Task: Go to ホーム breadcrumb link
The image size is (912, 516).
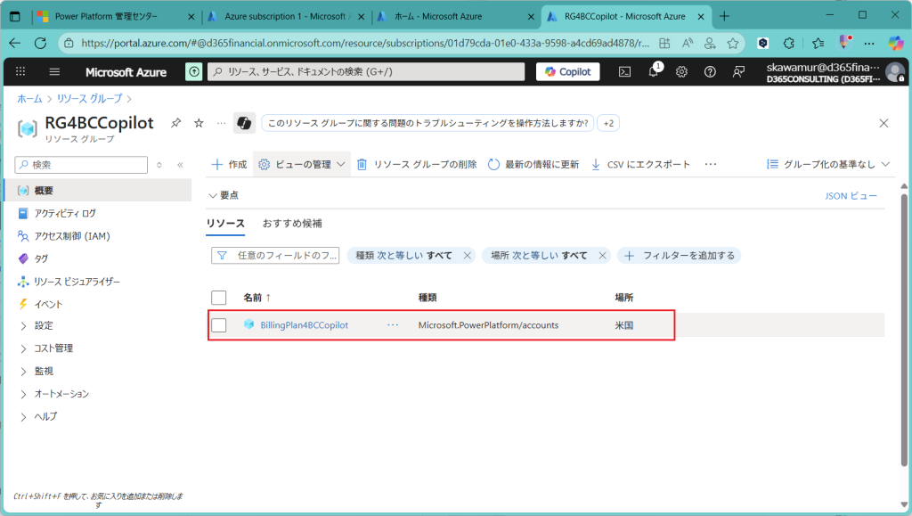Action: pos(29,99)
